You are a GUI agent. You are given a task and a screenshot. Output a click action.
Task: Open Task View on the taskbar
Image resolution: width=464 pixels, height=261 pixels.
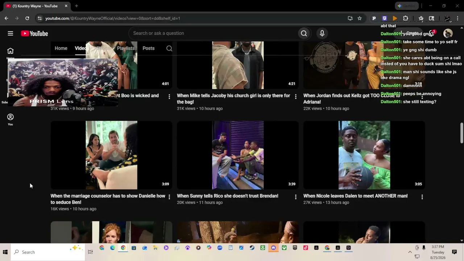pos(90,252)
